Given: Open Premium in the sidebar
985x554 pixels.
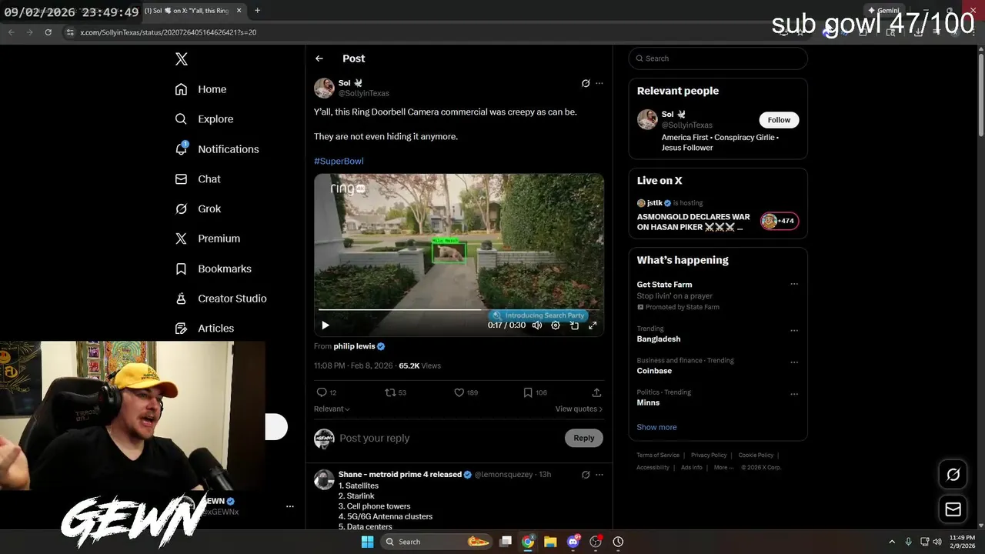Looking at the screenshot, I should pyautogui.click(x=207, y=239).
